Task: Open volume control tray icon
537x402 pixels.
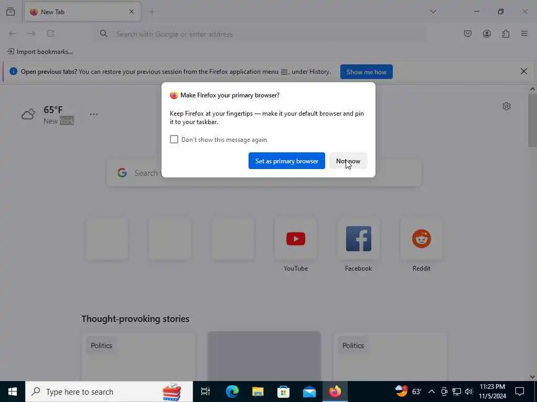Action: point(469,392)
